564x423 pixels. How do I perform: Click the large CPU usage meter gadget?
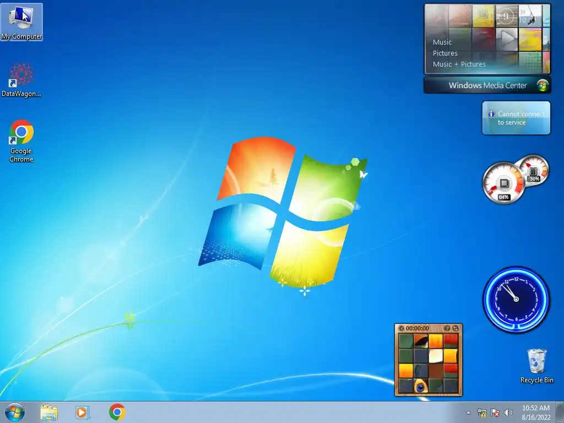(x=503, y=183)
